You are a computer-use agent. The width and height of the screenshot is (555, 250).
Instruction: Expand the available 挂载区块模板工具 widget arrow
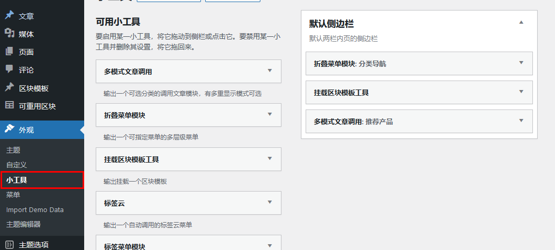point(270,158)
